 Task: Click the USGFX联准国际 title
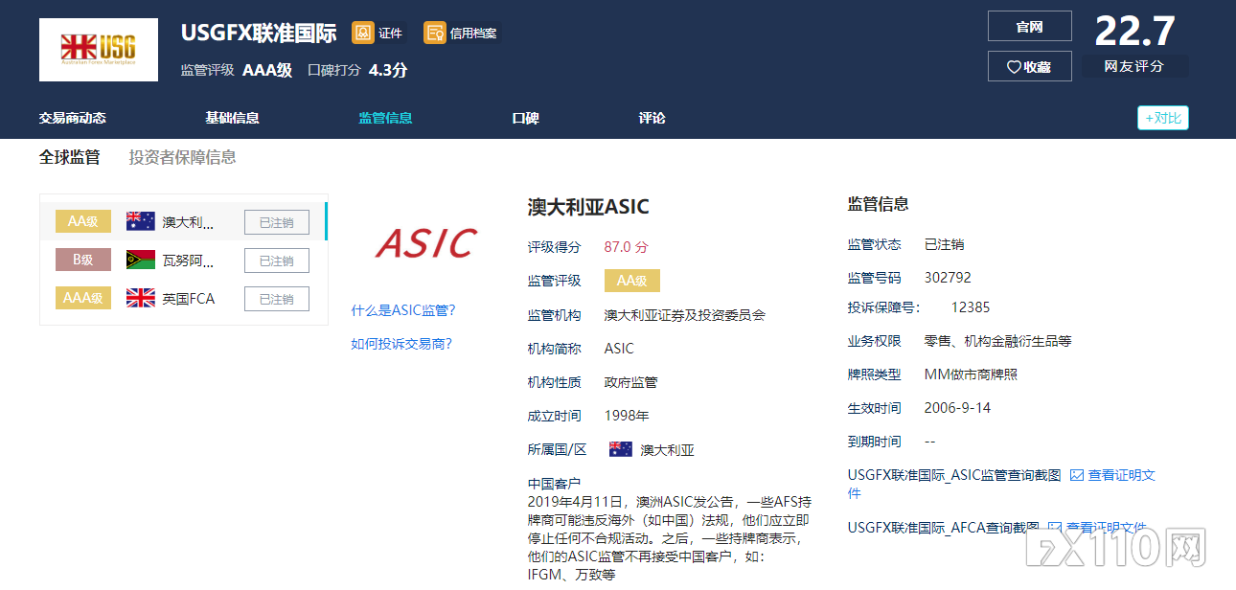(x=259, y=33)
